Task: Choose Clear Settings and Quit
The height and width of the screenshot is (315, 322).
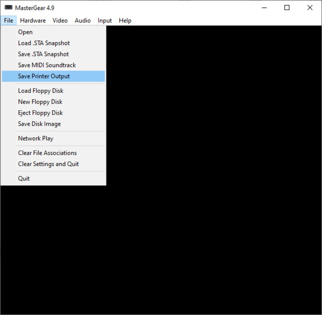Action: pos(54,164)
